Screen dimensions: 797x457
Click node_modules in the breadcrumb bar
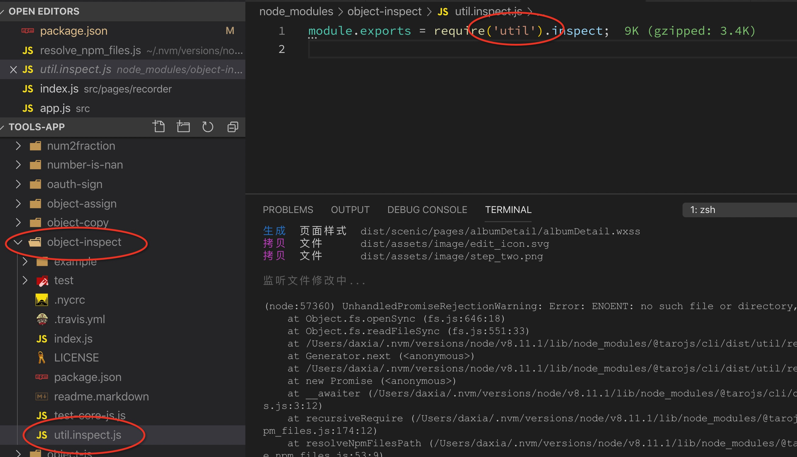point(296,11)
